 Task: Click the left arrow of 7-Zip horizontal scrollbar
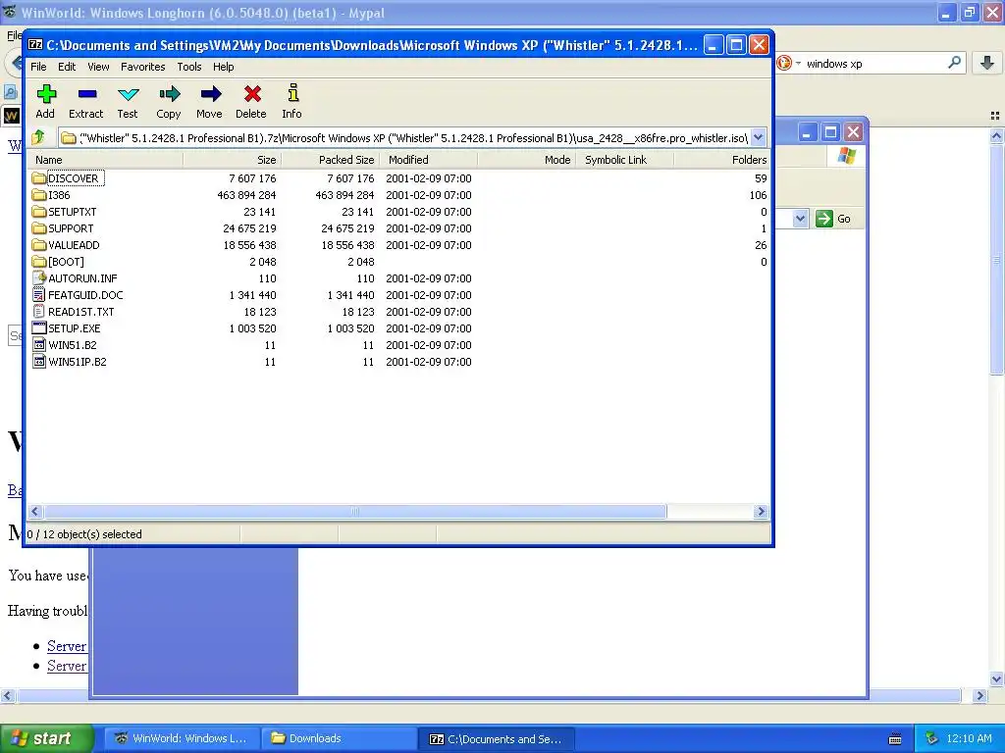pos(35,511)
